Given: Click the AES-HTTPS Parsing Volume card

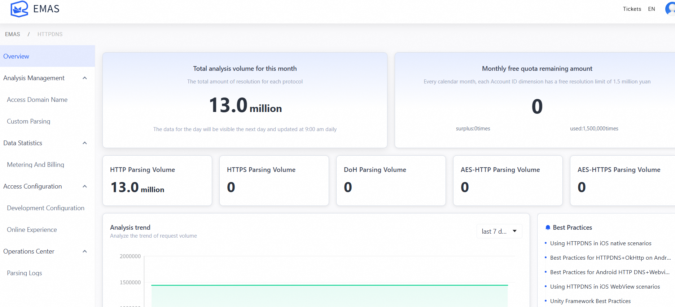Looking at the screenshot, I should coord(623,181).
